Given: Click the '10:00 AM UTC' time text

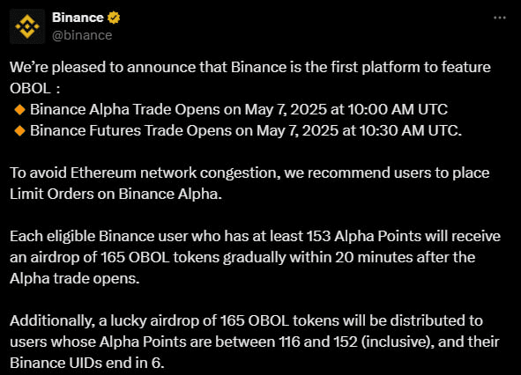Looking at the screenshot, I should [398, 110].
